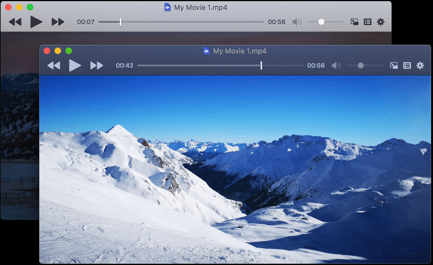The image size is (433, 265).
Task: Click the dimmed video area of the back window
Action: [20, 125]
